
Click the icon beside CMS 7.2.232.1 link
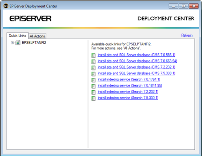(94, 68)
